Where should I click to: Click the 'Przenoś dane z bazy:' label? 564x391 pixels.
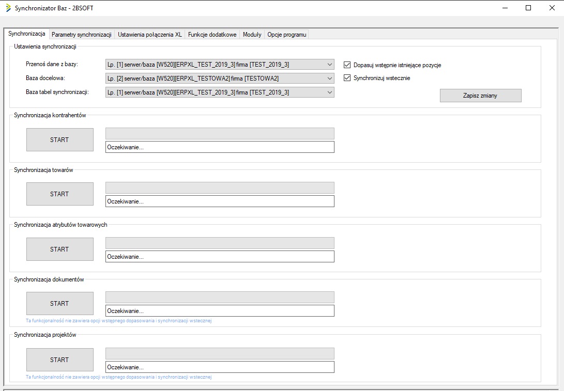pos(52,64)
